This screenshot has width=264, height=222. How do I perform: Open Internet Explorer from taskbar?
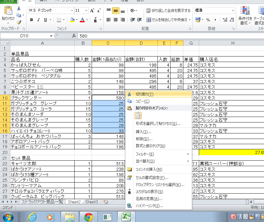tap(32, 217)
